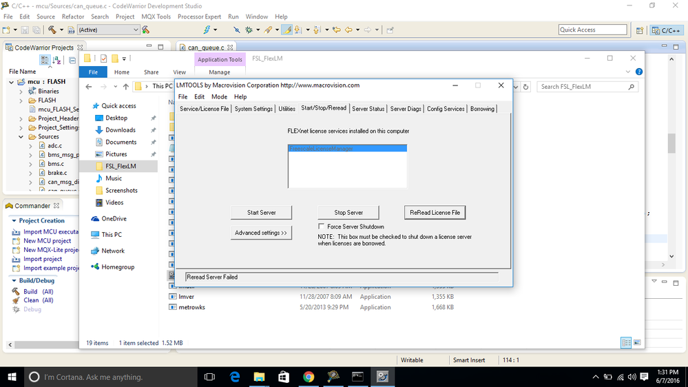Collapse the Sources folder node

[x=21, y=137]
